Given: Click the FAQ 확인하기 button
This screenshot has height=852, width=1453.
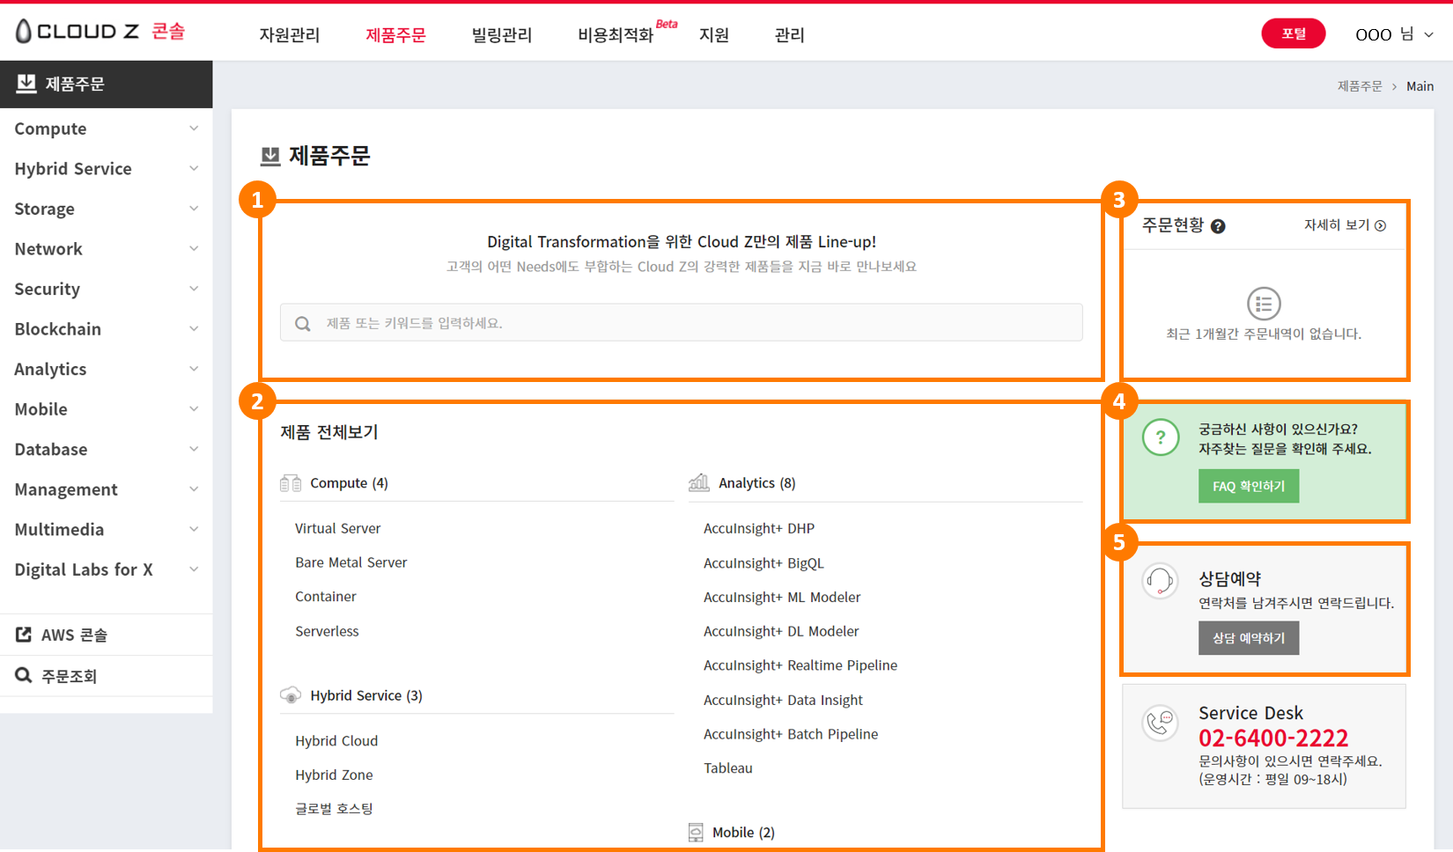Looking at the screenshot, I should tap(1249, 486).
